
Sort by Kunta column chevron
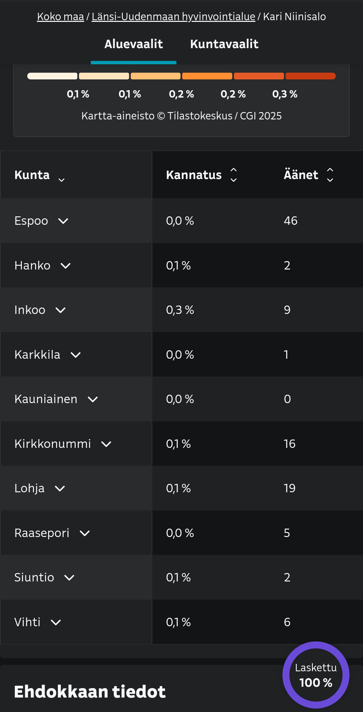click(x=62, y=180)
